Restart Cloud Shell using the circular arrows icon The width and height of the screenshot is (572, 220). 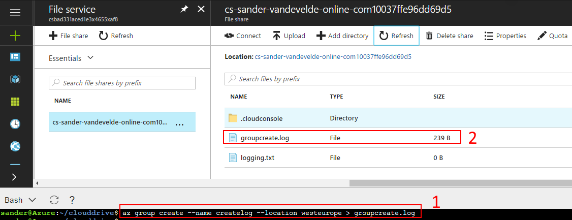pos(54,200)
